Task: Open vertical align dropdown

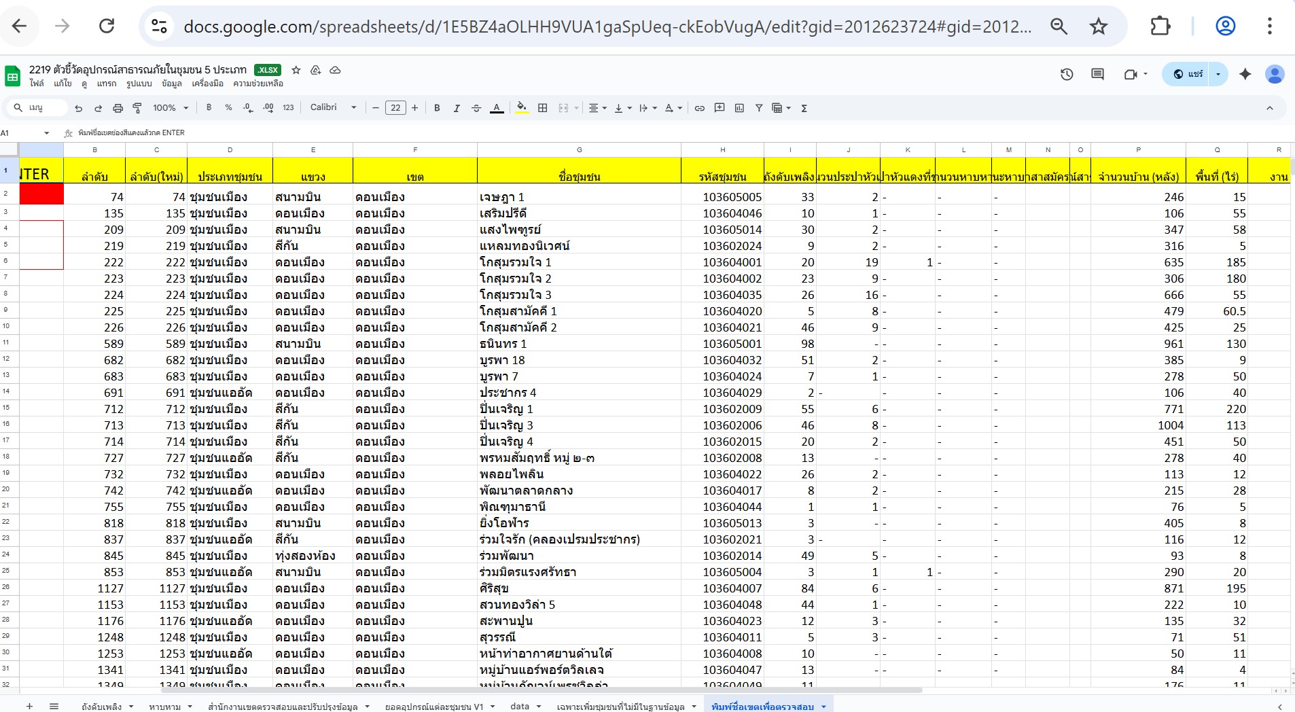Action: 622,108
